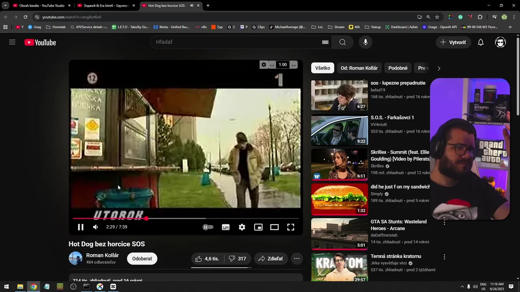
Task: Open File Explorer from taskbar
Action: point(20,287)
